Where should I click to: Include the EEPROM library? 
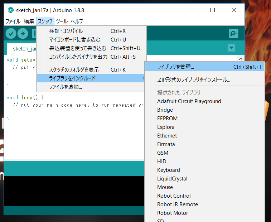(x=204, y=119)
